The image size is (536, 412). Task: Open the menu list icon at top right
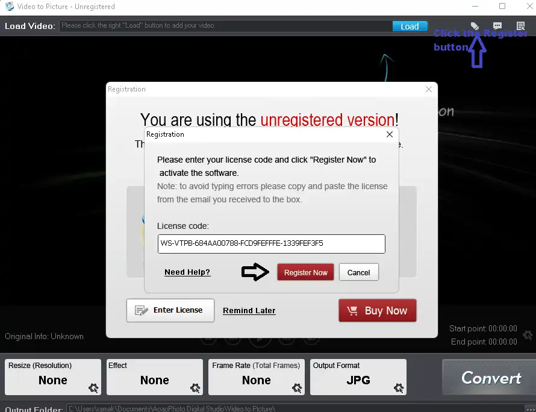[x=520, y=26]
